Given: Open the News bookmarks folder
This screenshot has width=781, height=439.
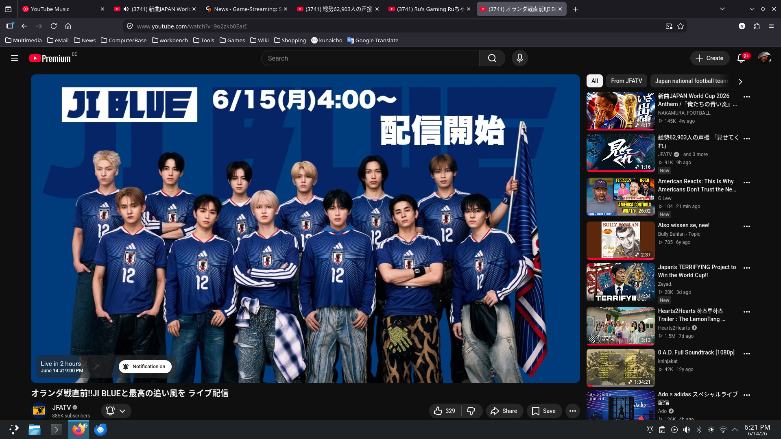Looking at the screenshot, I should click(x=85, y=40).
